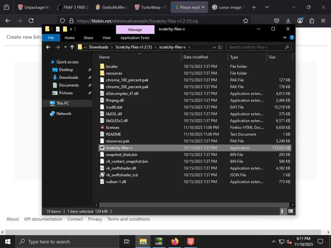This screenshot has height=248, width=331.
Task: Sort by Size column header
Action: click(272, 57)
